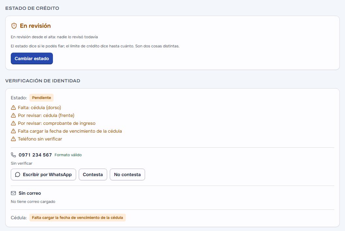Click the En revisión status heading
The width and height of the screenshot is (345, 231).
[x=35, y=26]
